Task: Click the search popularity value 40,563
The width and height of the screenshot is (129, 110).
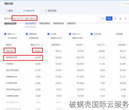Action: (37, 51)
